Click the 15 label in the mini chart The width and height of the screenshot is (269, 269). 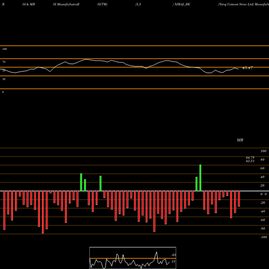pyautogui.click(x=173, y=261)
